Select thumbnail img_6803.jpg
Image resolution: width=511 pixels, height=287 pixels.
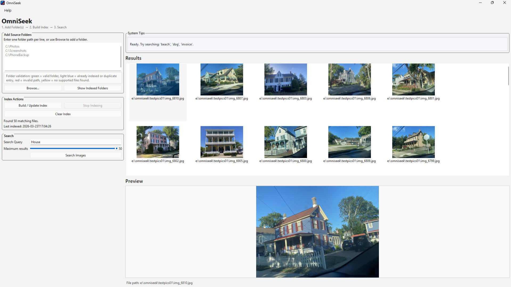pyautogui.click(x=285, y=79)
